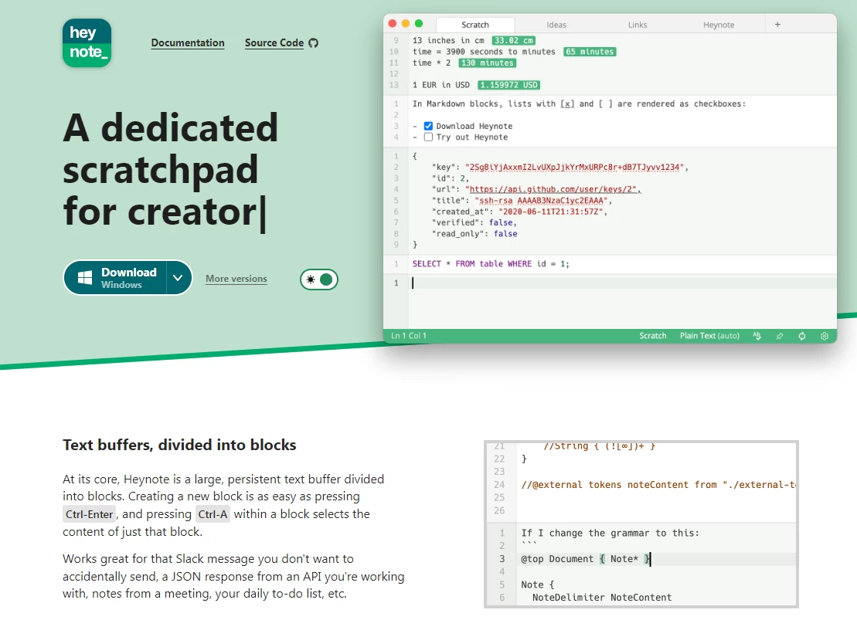Click the "In Markdown blocks" text line
857x620 pixels.
(579, 103)
